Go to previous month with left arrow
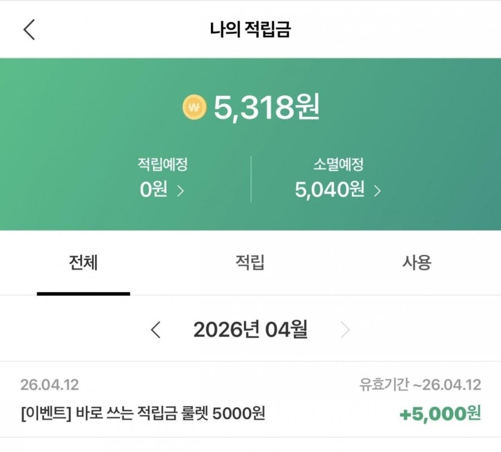 156,330
